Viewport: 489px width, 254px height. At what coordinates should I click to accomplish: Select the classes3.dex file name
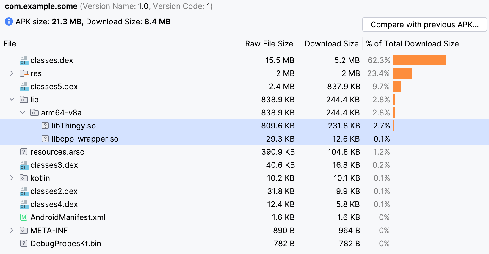tap(54, 165)
